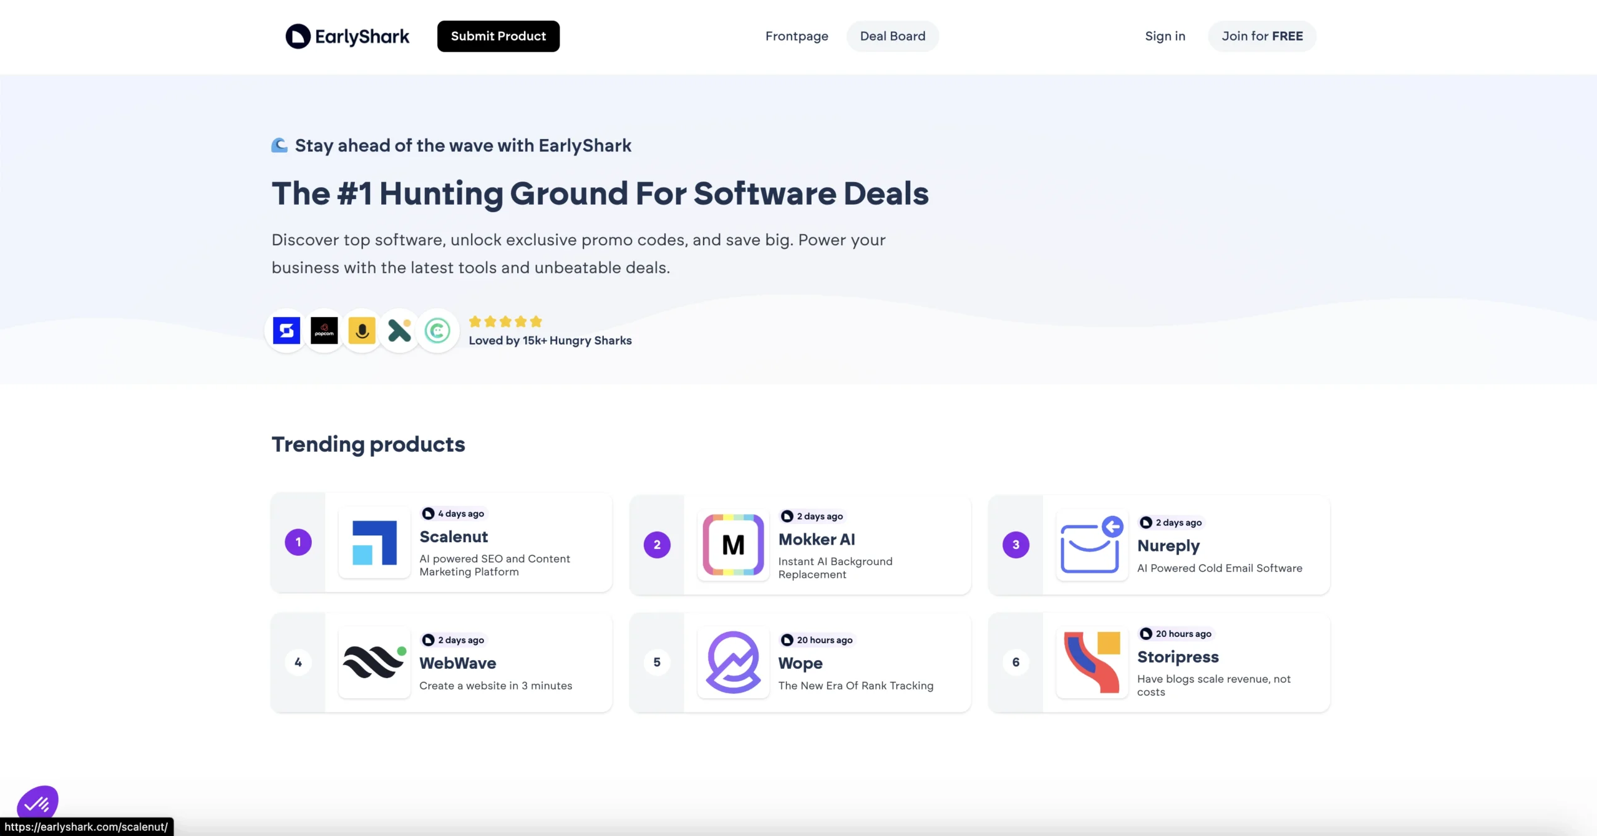The image size is (1597, 836).
Task: Open the Scalenut product title
Action: click(x=454, y=537)
